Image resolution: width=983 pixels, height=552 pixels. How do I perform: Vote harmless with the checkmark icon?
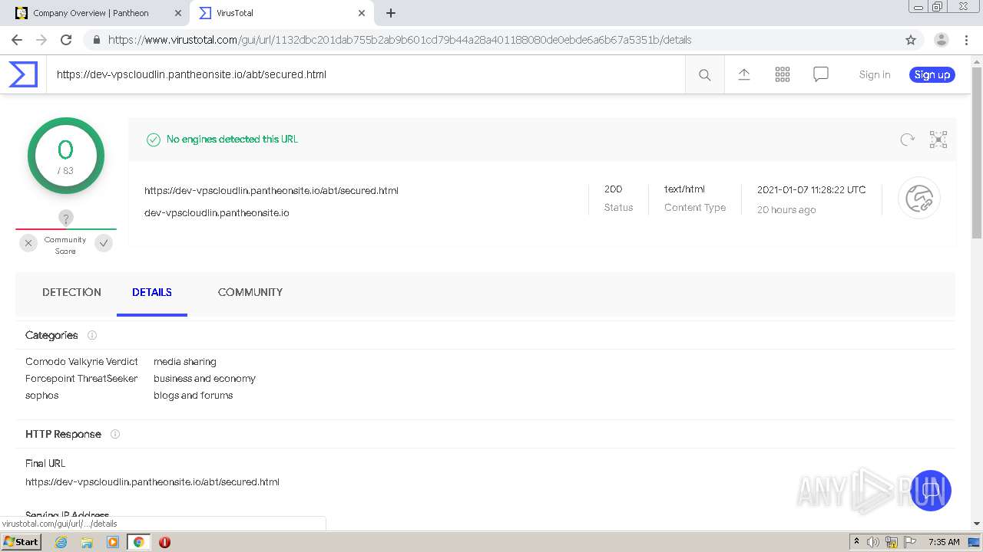click(x=104, y=243)
